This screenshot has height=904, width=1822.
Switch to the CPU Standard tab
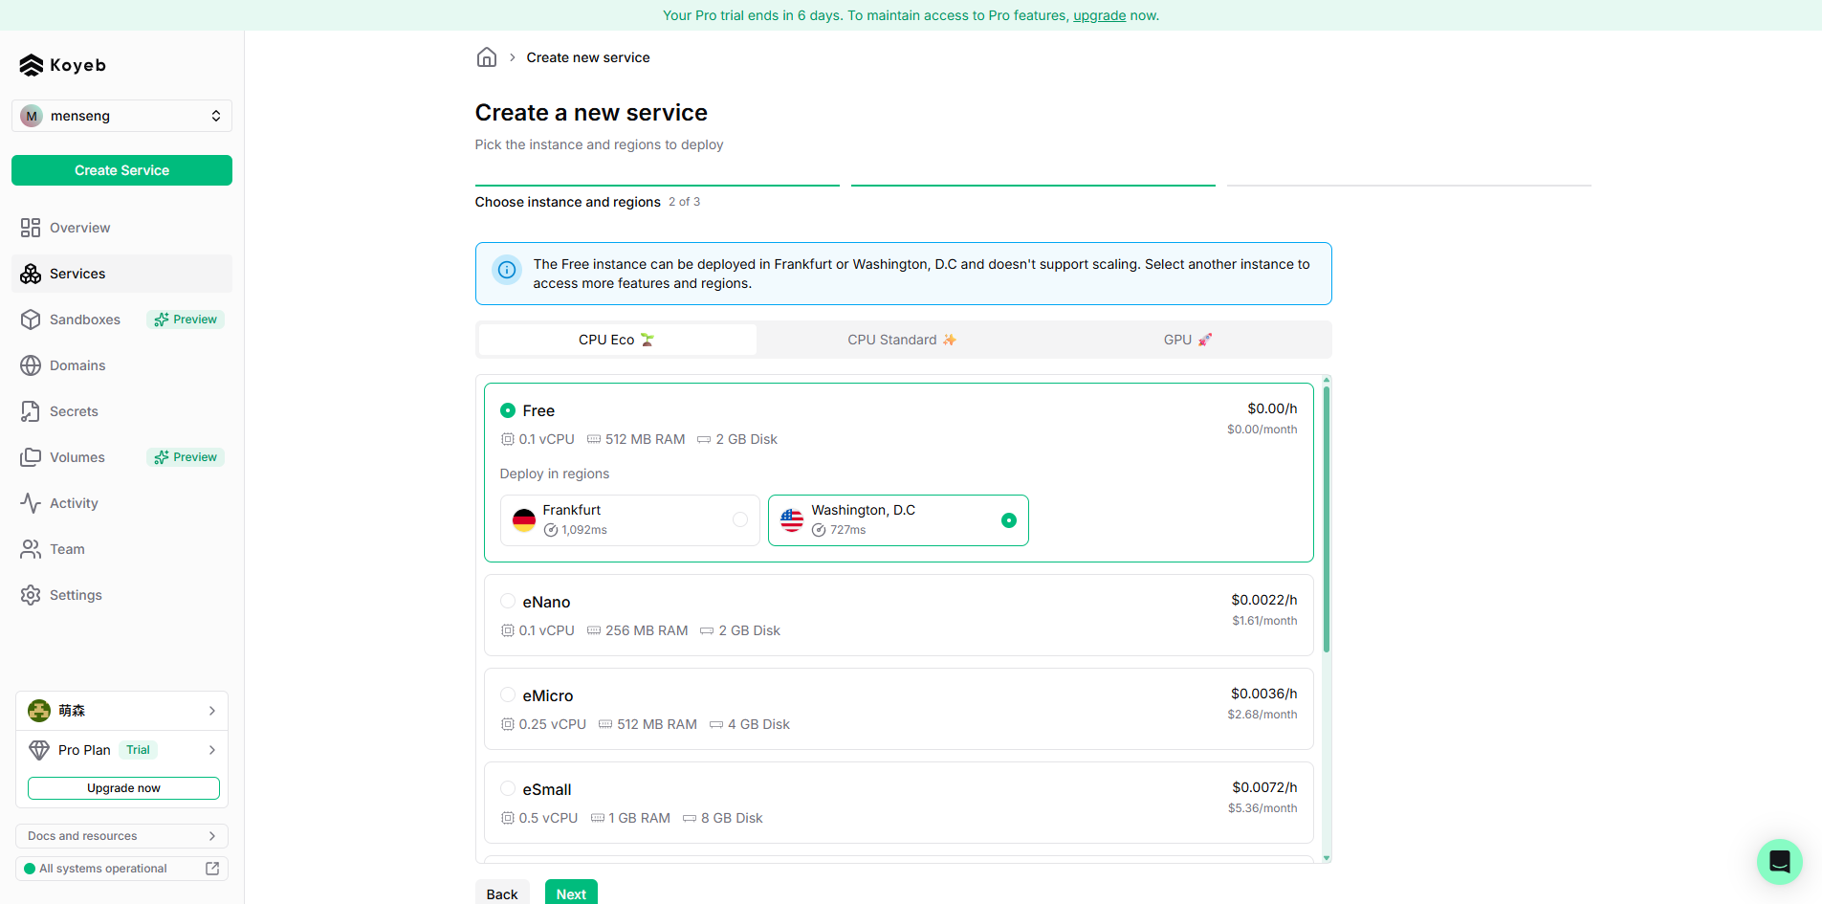(x=900, y=339)
